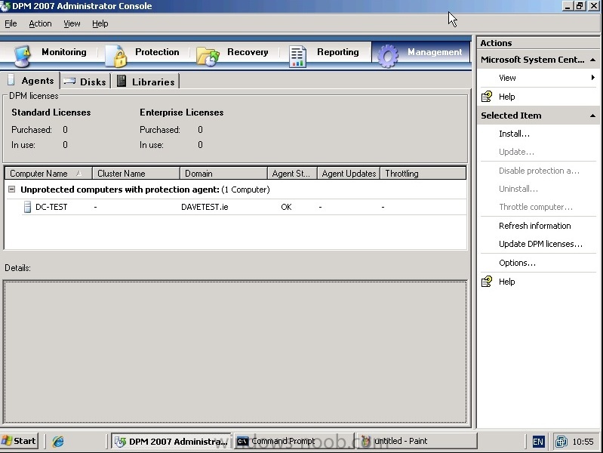Click the Libraries tab tape icon

122,81
